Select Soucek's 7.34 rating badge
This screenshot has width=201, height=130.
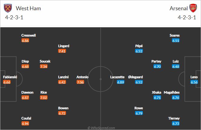pos(44,67)
